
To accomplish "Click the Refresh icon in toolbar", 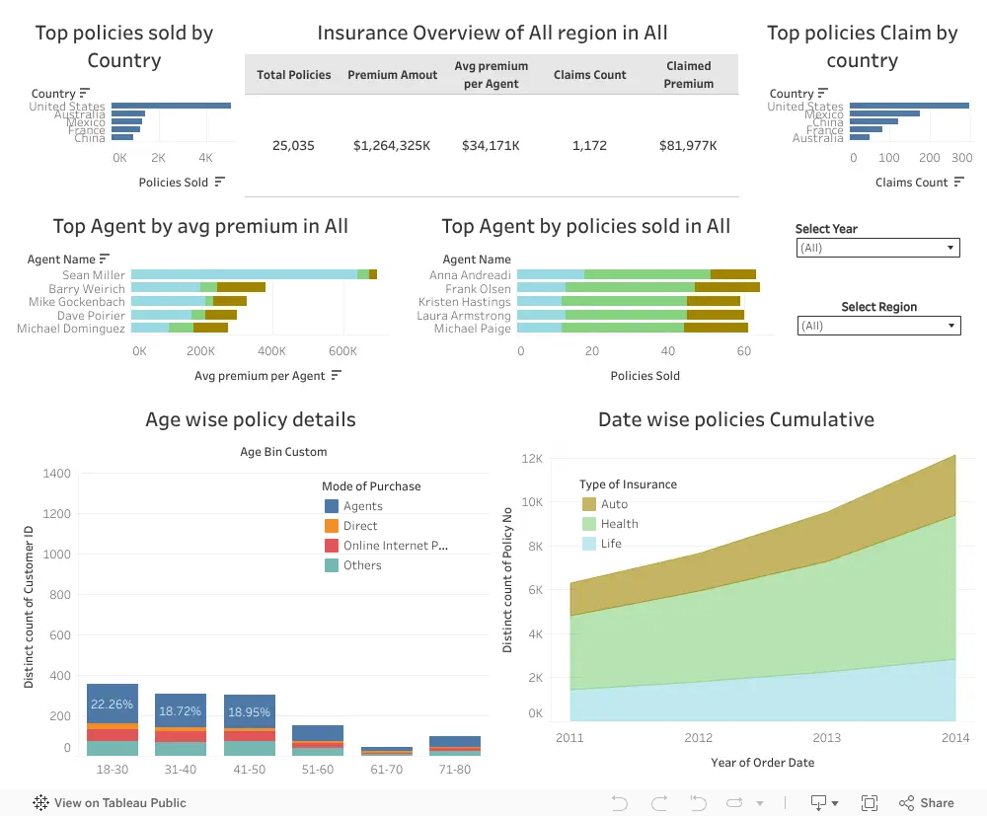I will pyautogui.click(x=734, y=803).
